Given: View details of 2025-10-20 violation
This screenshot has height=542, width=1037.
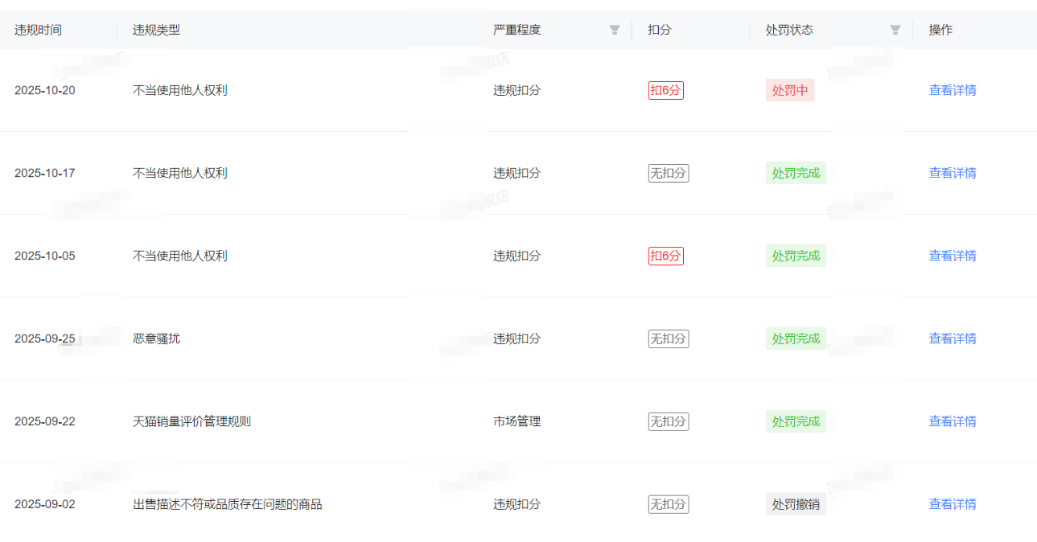Looking at the screenshot, I should pos(953,91).
